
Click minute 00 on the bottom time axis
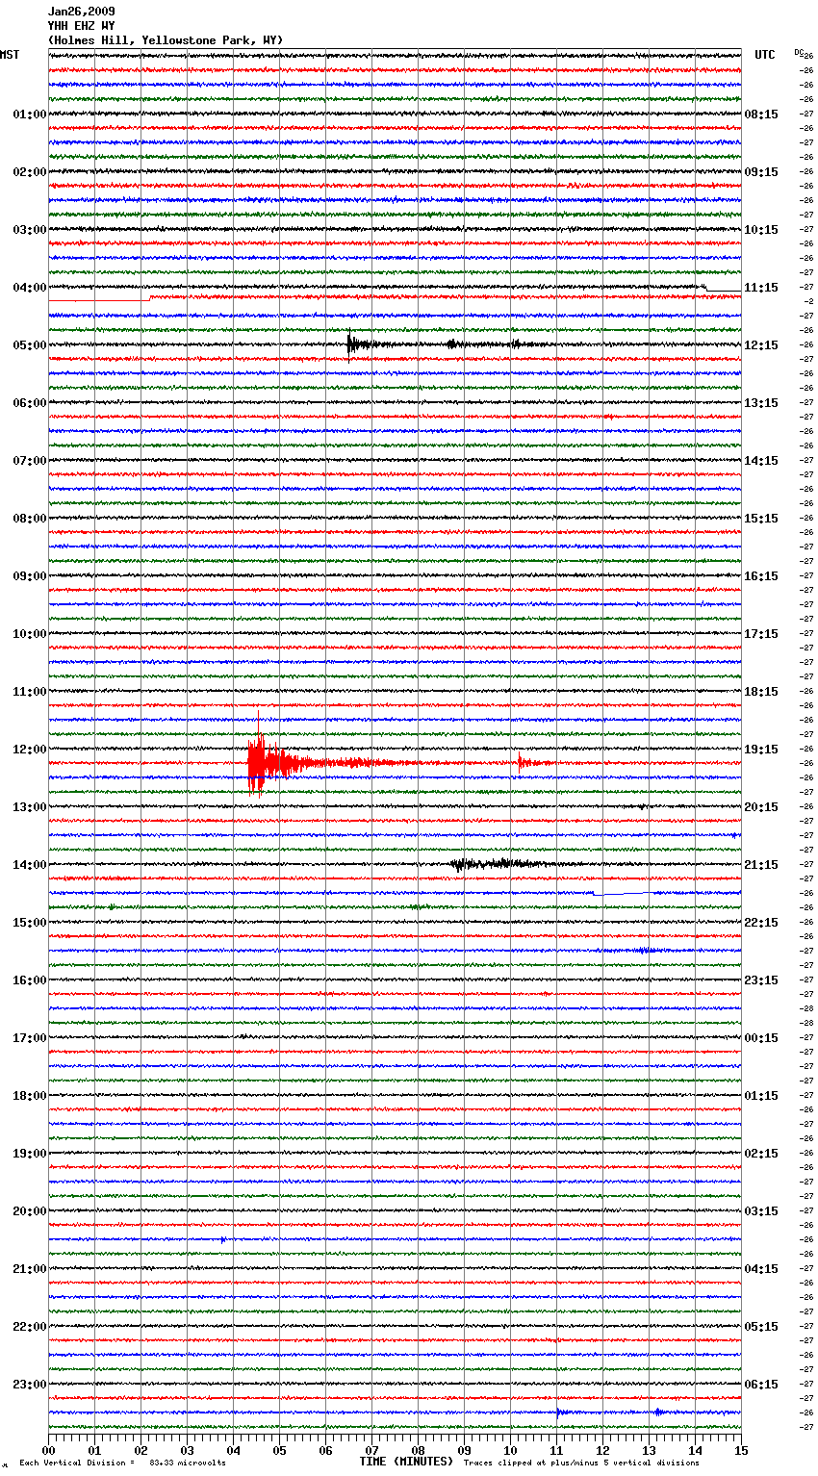click(49, 1450)
